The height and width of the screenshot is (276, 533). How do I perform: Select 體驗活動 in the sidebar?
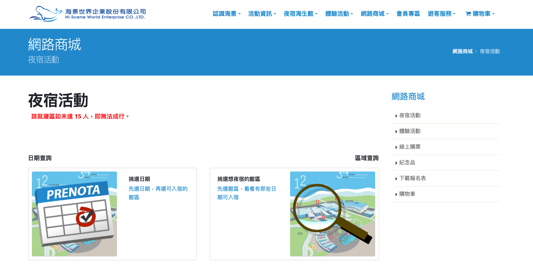point(410,131)
